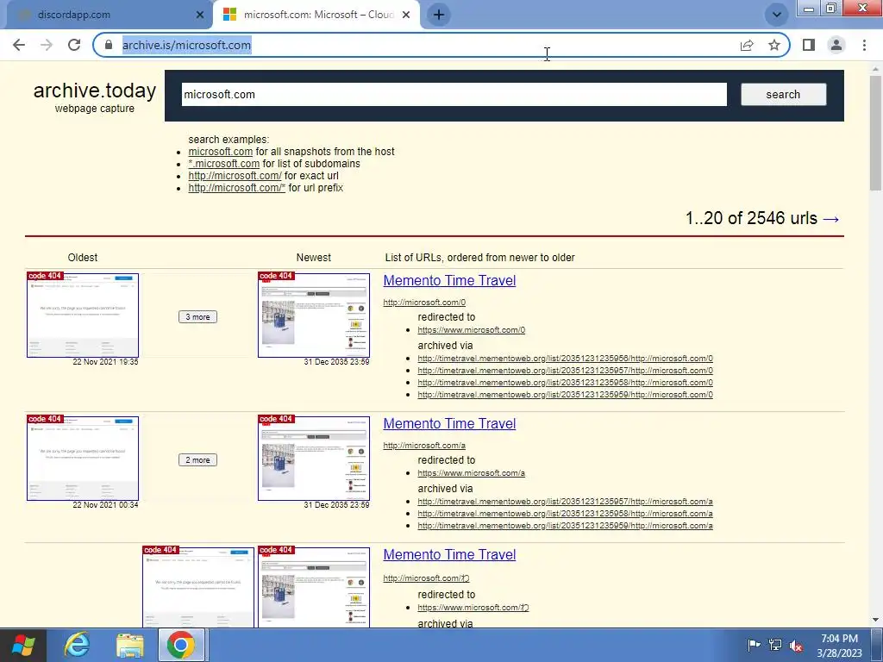
Task: Click the forward navigation arrow
Action: 47,45
